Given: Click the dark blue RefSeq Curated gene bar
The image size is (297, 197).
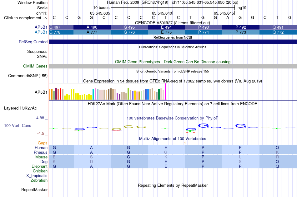Looking at the screenshot, I should click(x=173, y=42).
